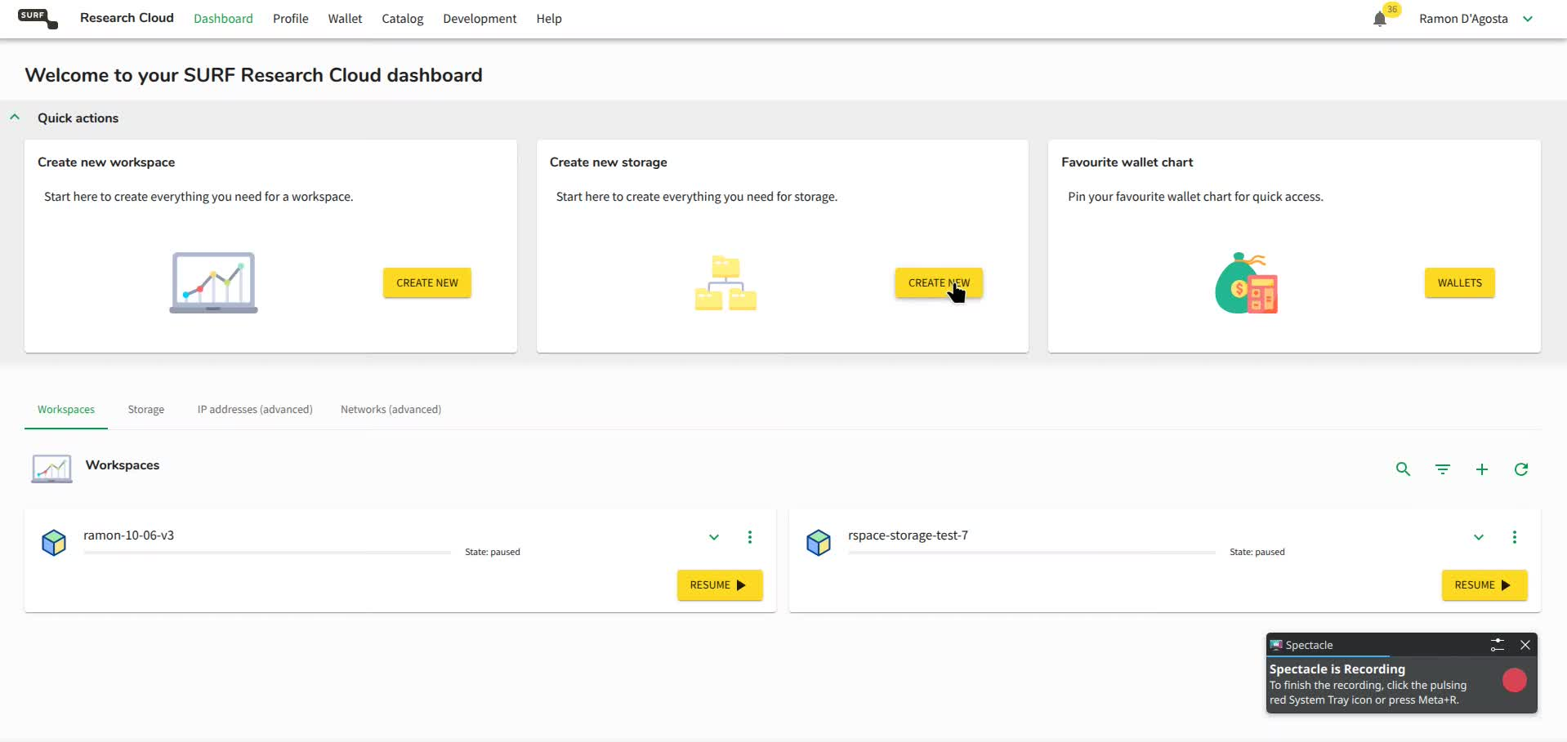Click the rspace-storage-test-7 'State: paused' text
The image size is (1567, 742).
(x=1257, y=553)
